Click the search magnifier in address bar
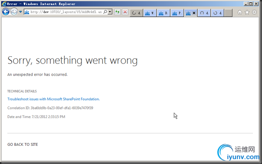This screenshot has height=164, width=262. [105, 12]
